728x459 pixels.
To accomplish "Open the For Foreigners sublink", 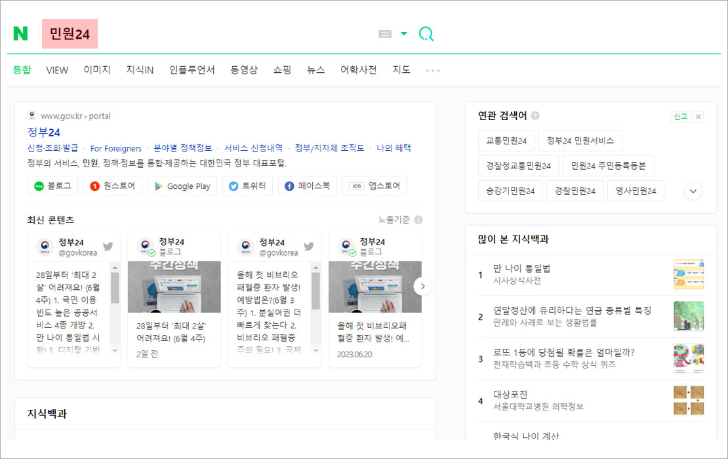I will coord(116,148).
